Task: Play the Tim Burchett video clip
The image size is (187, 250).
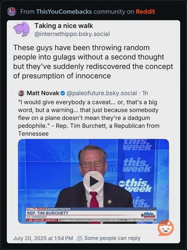Action: pyautogui.click(x=94, y=181)
